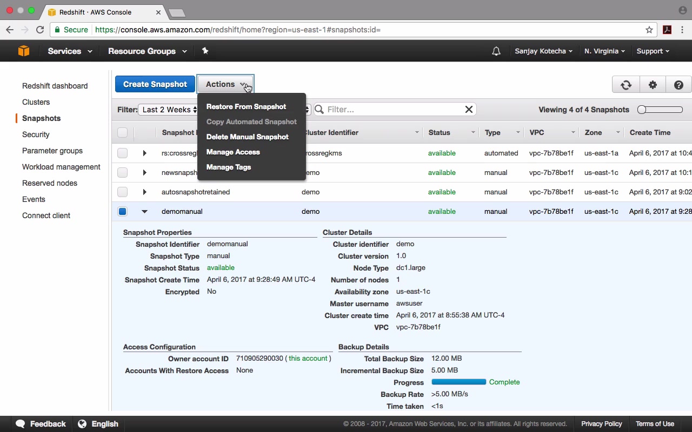Open Parameter groups in the sidebar
This screenshot has width=692, height=432.
click(52, 151)
